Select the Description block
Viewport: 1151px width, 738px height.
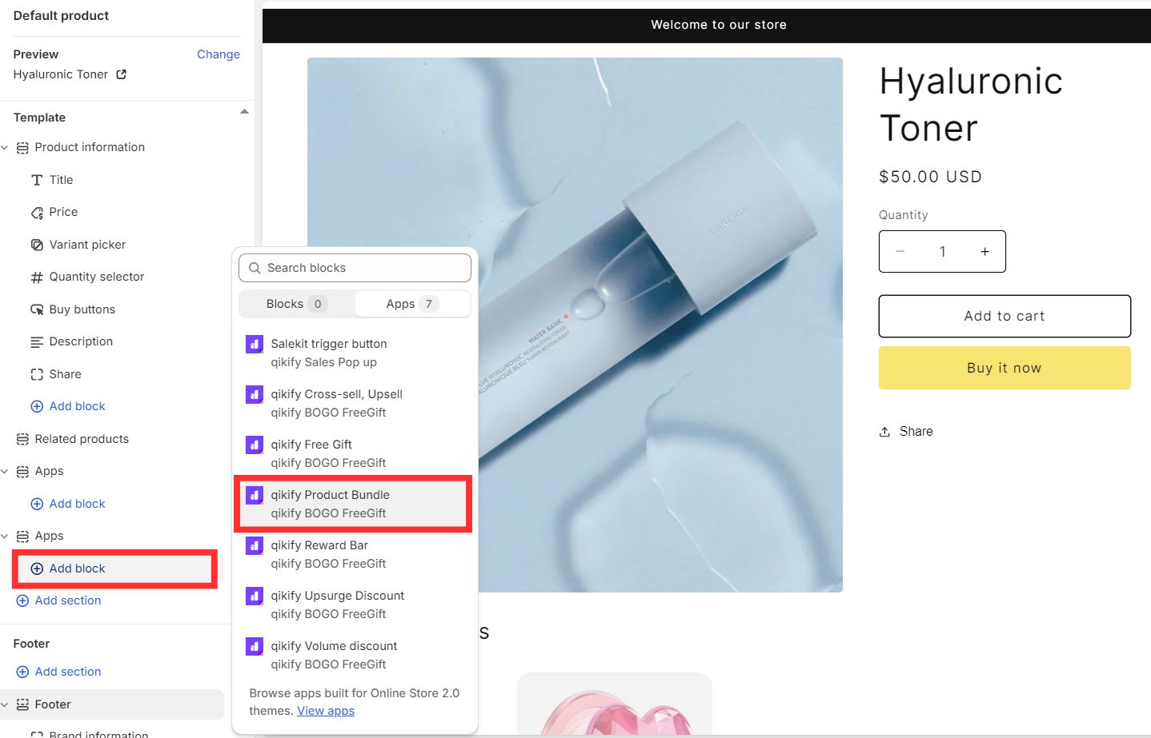(81, 341)
